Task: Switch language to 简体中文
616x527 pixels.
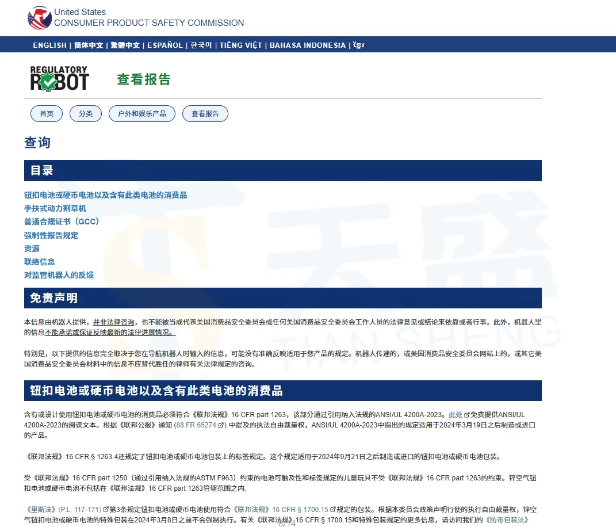Action: (89, 45)
